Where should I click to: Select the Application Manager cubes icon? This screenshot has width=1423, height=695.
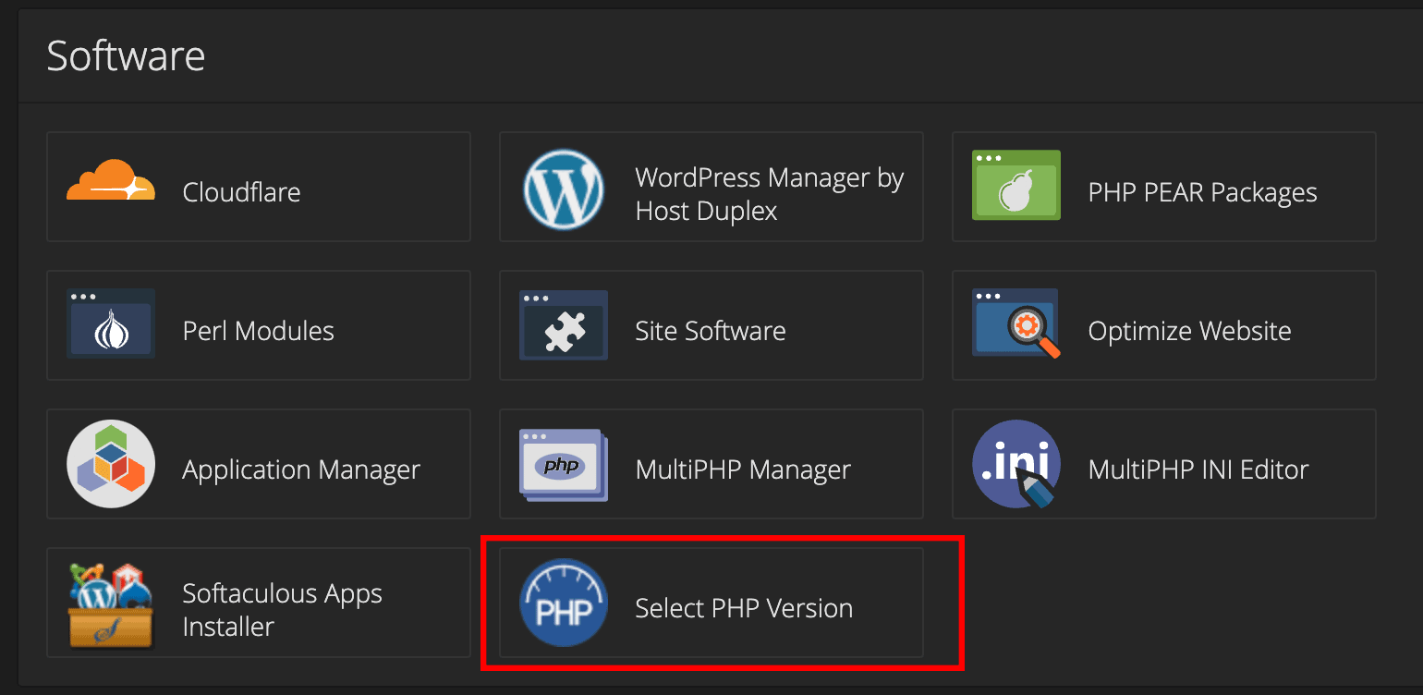pos(111,464)
